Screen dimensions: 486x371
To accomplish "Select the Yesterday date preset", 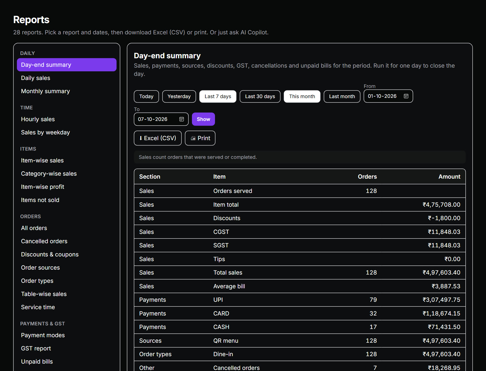I will 179,96.
